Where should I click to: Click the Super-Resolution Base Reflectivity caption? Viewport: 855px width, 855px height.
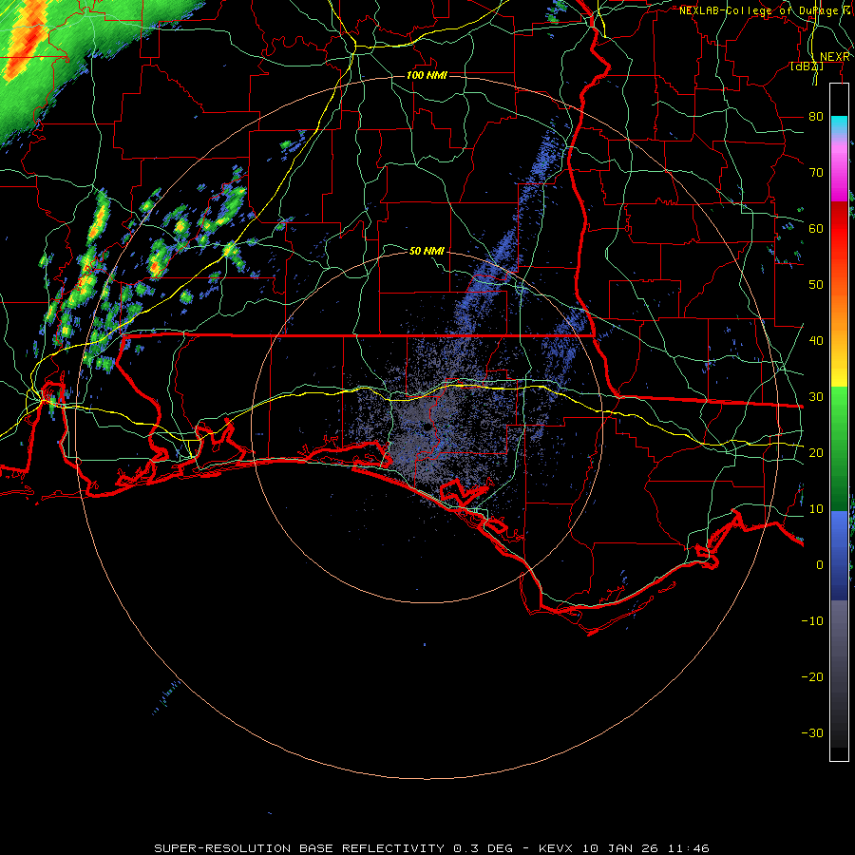coord(430,848)
